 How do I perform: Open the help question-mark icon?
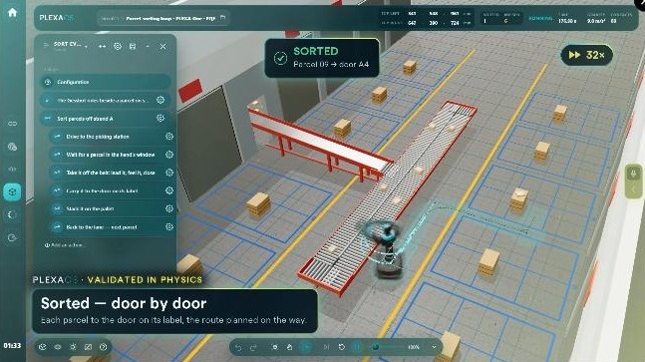(104, 347)
